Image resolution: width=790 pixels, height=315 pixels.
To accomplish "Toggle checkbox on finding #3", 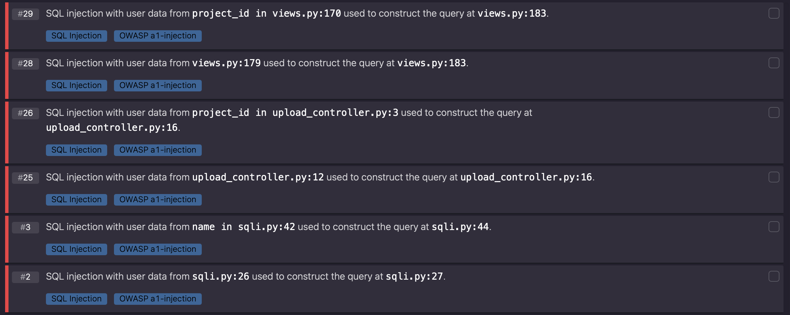I will click(x=774, y=227).
